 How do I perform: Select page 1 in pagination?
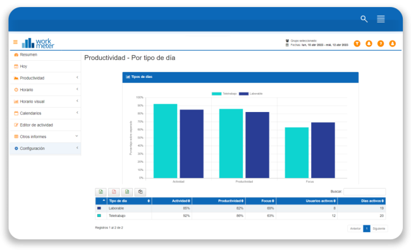[367, 228]
